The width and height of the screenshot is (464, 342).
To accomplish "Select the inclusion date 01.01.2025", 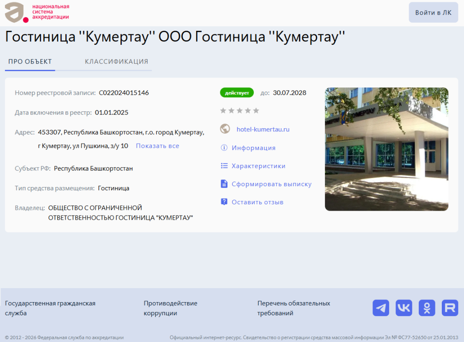I will (x=111, y=112).
